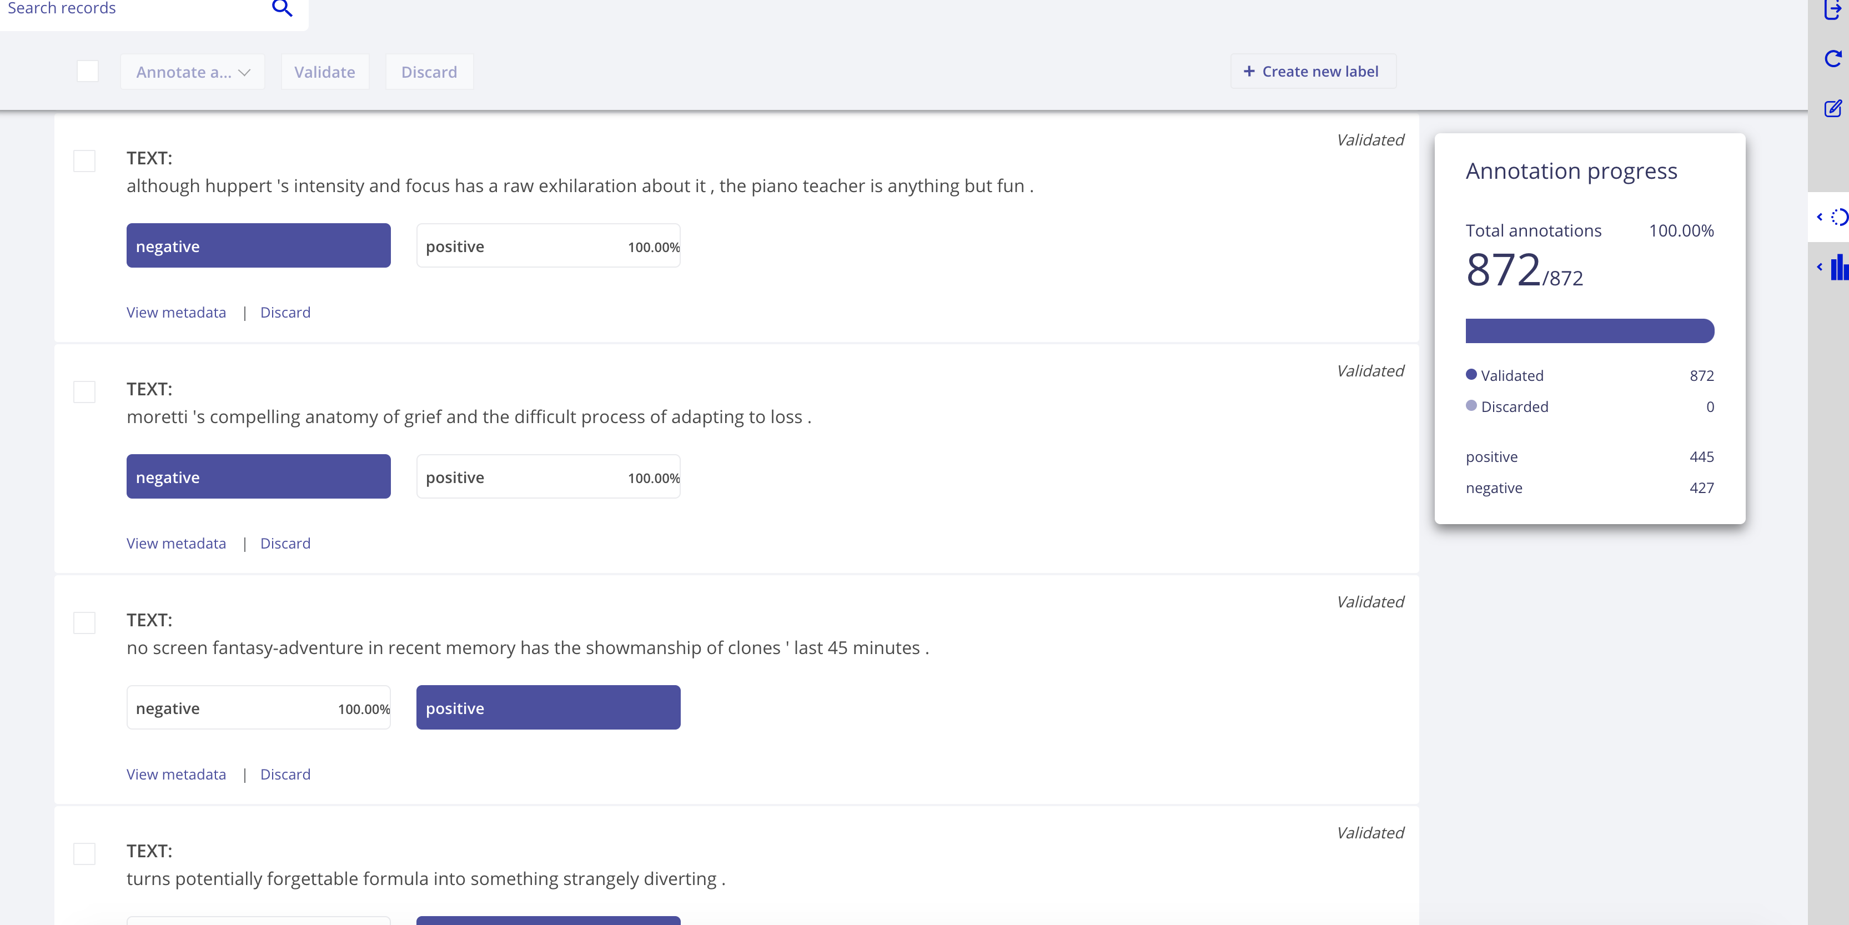Discard the piano teacher record

pos(285,312)
